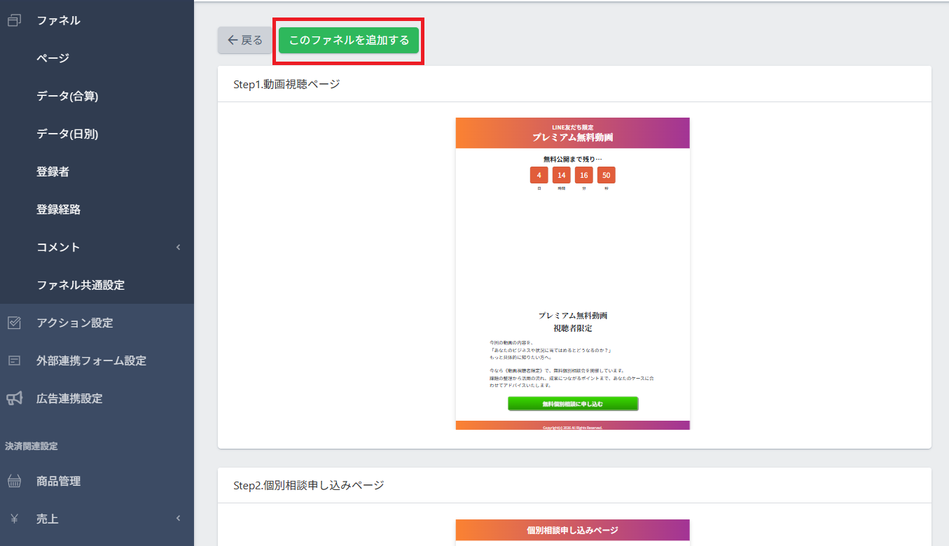
Task: Click the external form settings icon
Action: pos(14,360)
